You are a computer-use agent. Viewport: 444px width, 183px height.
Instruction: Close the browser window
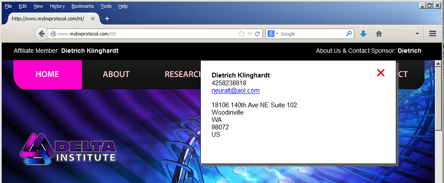[x=437, y=5]
